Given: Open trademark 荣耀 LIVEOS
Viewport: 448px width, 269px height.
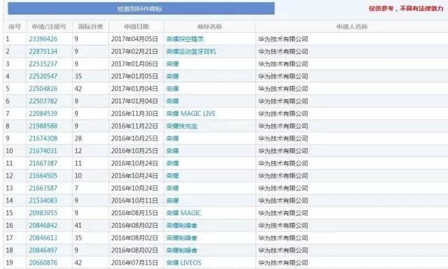Looking at the screenshot, I should pyautogui.click(x=183, y=263).
